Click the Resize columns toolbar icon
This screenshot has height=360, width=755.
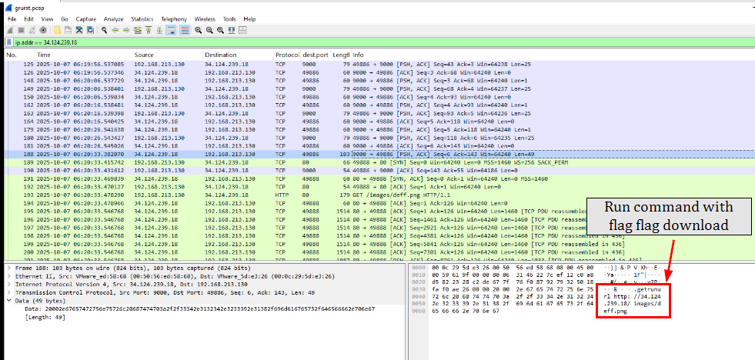[231, 30]
